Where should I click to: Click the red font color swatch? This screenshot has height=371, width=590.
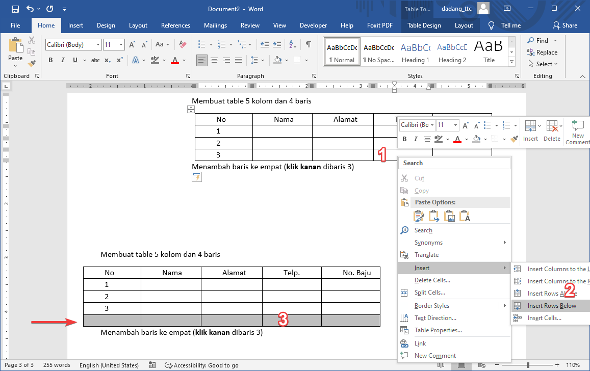pyautogui.click(x=175, y=60)
